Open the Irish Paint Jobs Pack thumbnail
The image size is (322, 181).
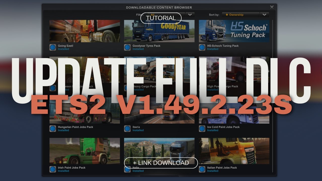tap(85, 151)
